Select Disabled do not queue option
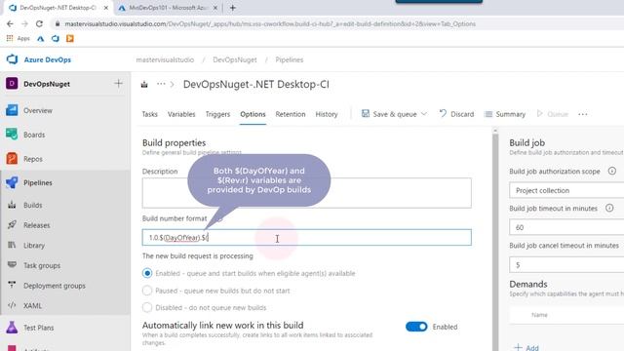This screenshot has height=351, width=624. [147, 308]
